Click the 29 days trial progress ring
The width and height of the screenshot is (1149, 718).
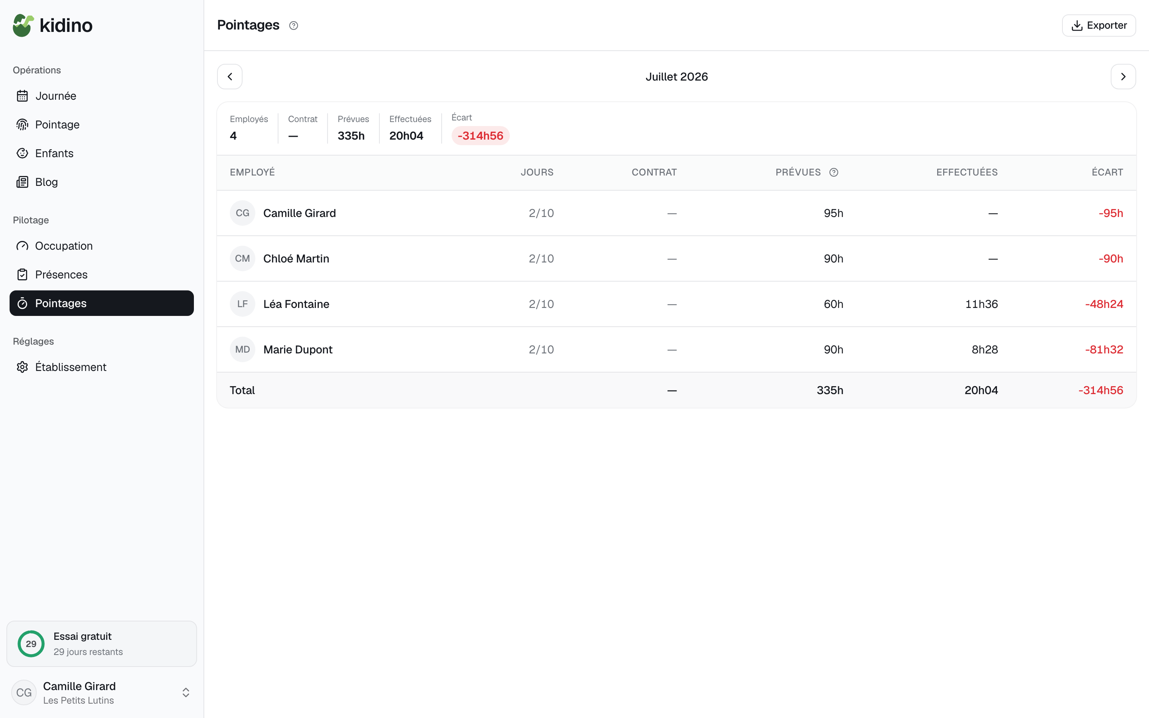(x=31, y=644)
